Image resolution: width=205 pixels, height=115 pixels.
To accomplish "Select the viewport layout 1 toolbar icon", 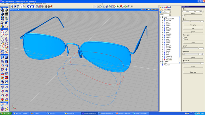I will pyautogui.click(x=96, y=6).
